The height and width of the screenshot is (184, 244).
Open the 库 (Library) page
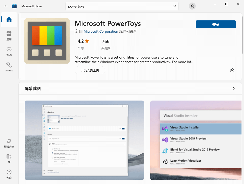(9, 159)
